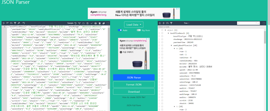The width and height of the screenshot is (270, 111).
Task: Click the history clock icon next to Sample
Action: (75, 23)
